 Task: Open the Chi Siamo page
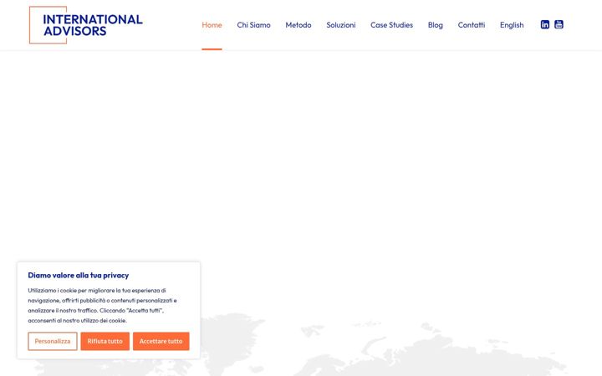tap(254, 25)
